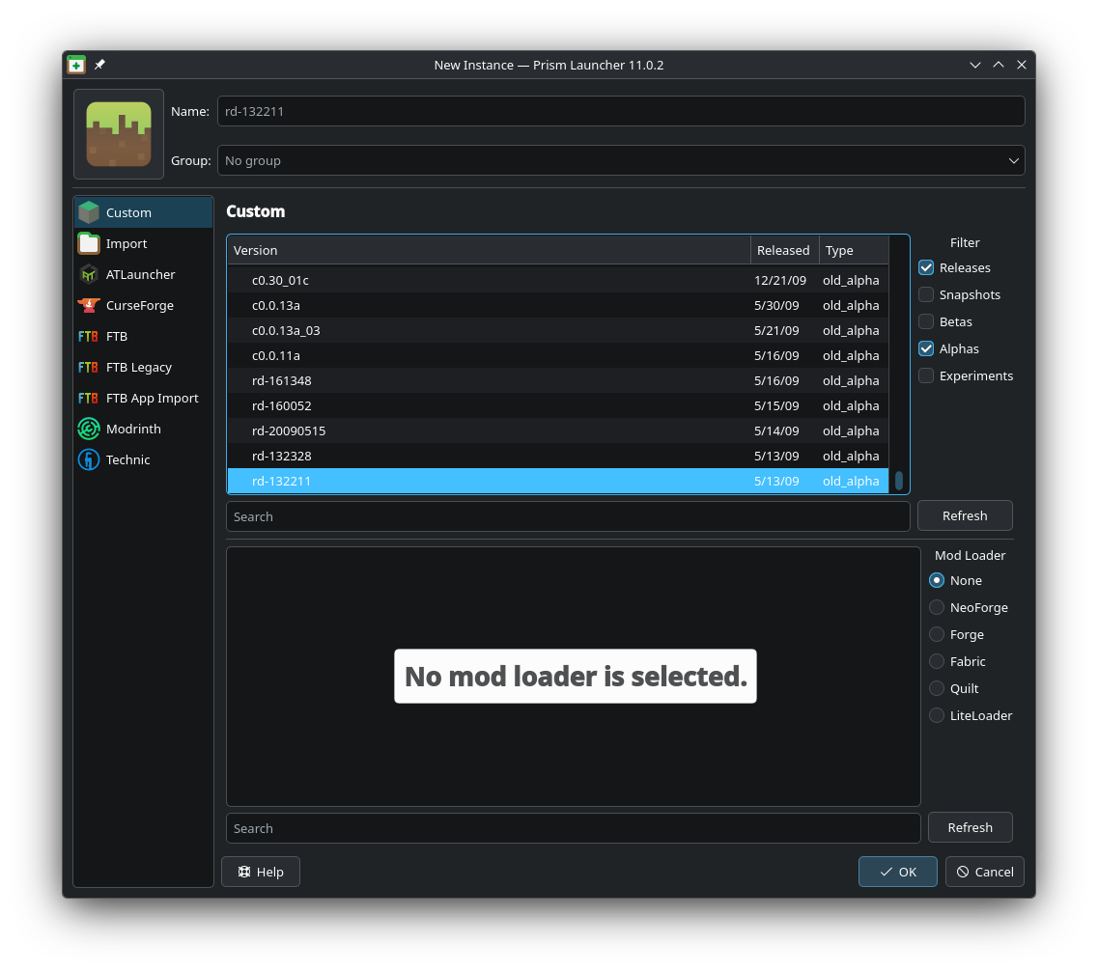This screenshot has width=1098, height=972.
Task: Click the instance Name field
Action: 621,111
